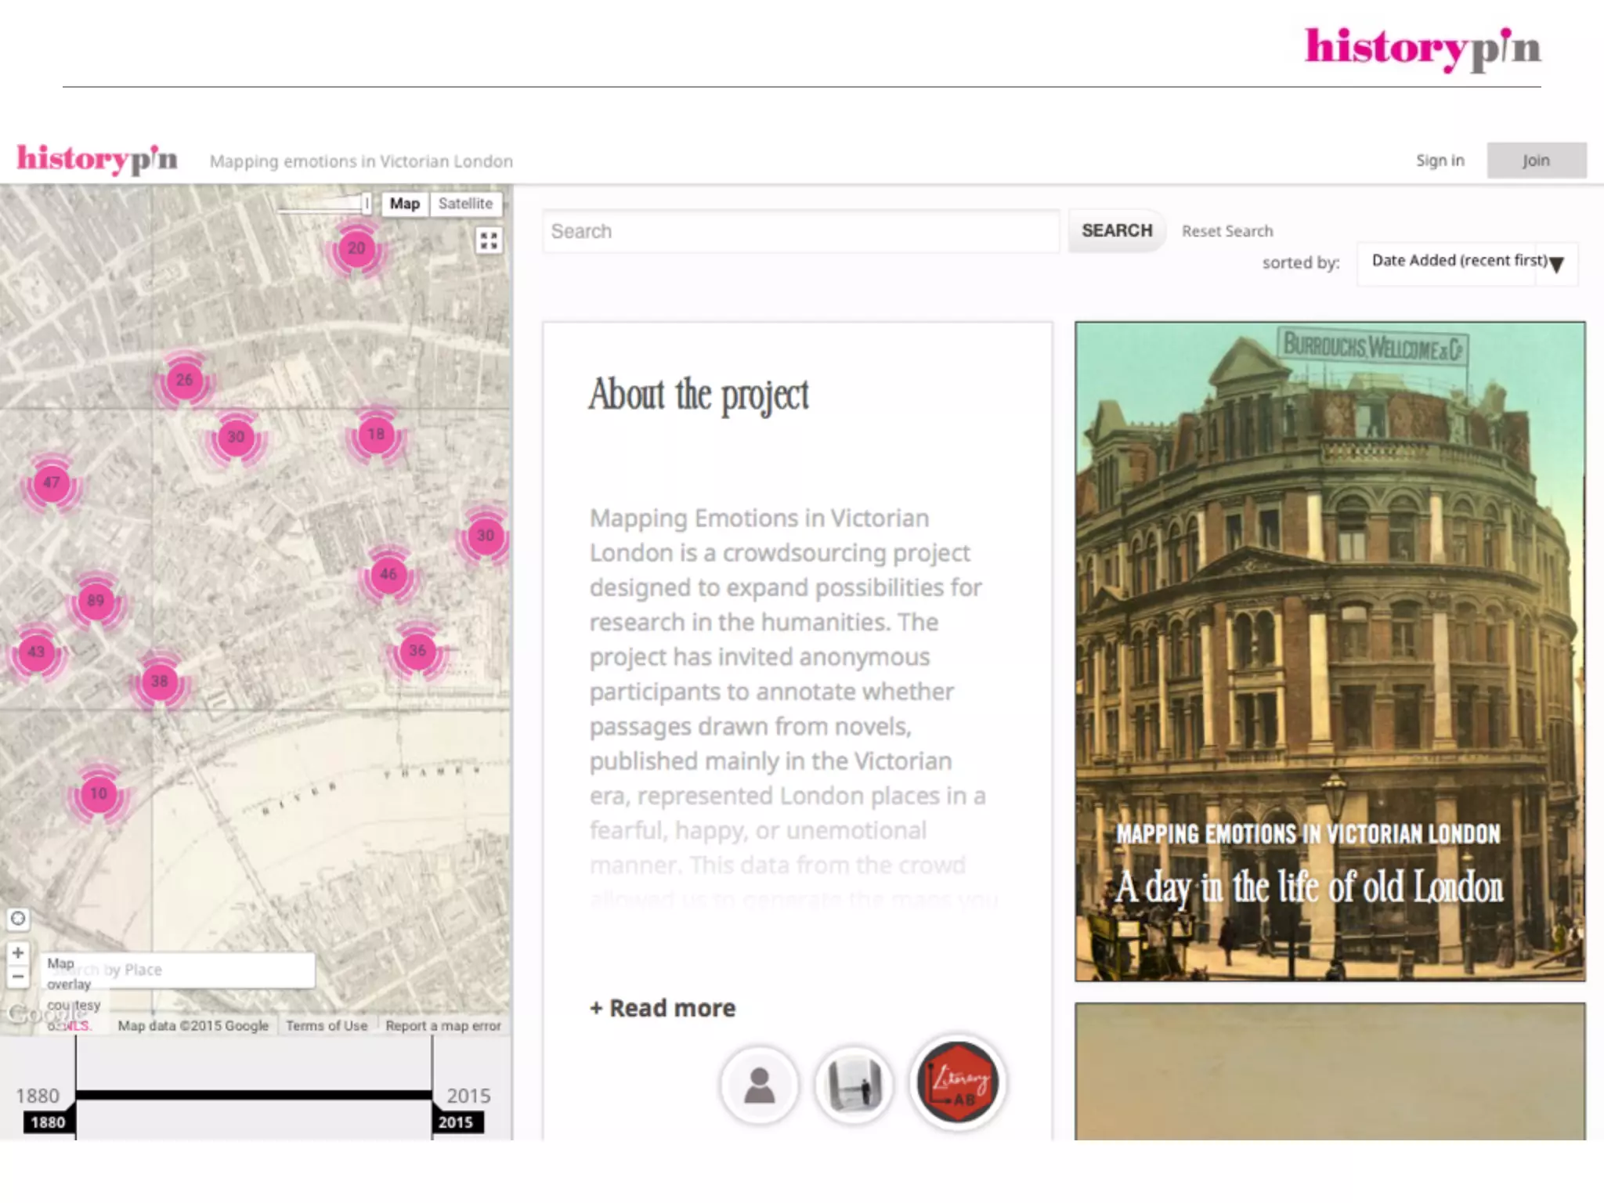Click the main Search text field
Viewport: 1604px width, 1203px height.
800,232
